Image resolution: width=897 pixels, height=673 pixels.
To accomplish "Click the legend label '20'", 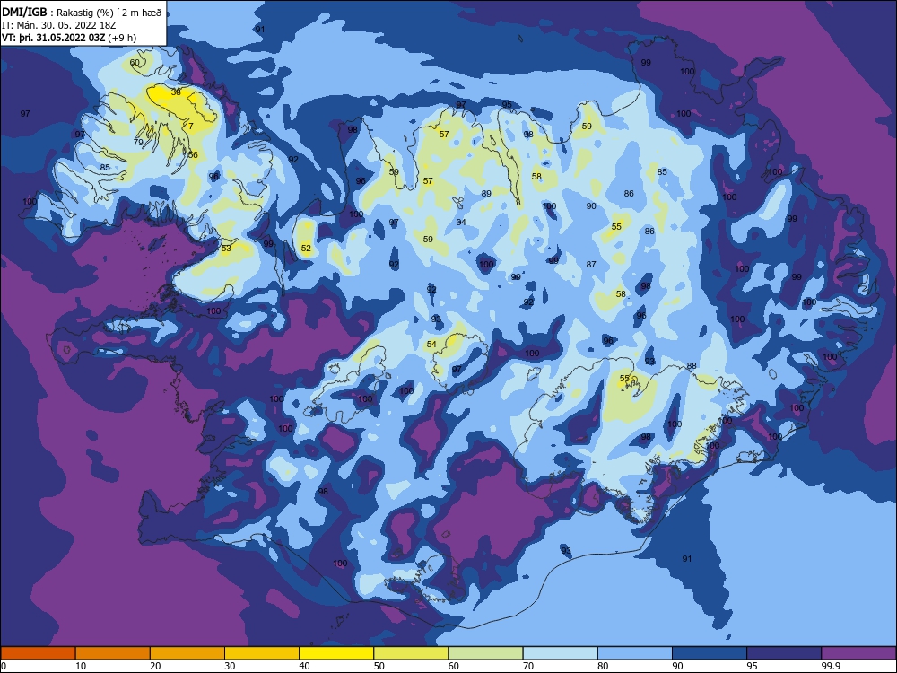I will click(155, 666).
